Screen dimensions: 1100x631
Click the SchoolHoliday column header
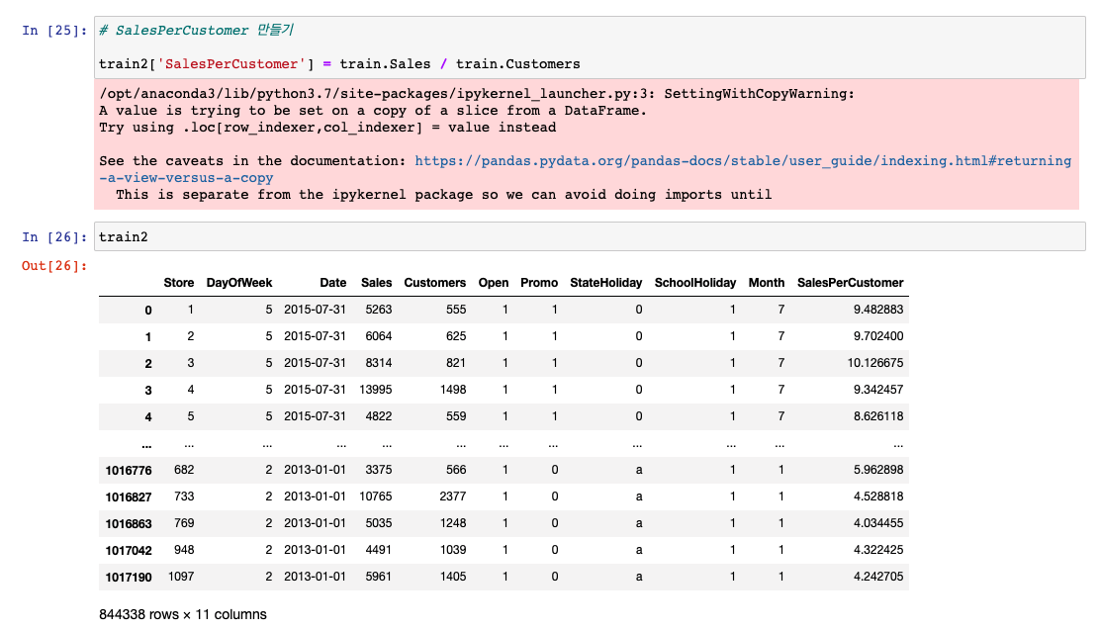[x=695, y=283]
